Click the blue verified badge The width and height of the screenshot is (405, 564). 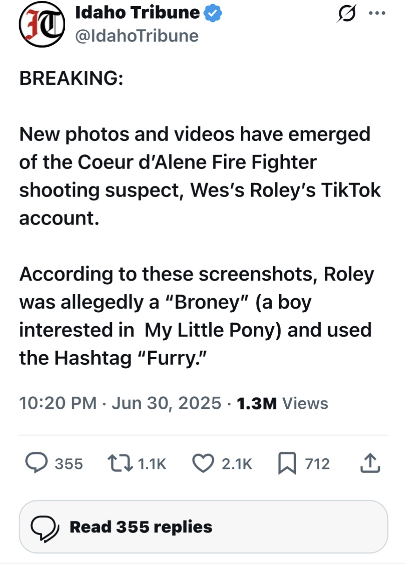213,14
